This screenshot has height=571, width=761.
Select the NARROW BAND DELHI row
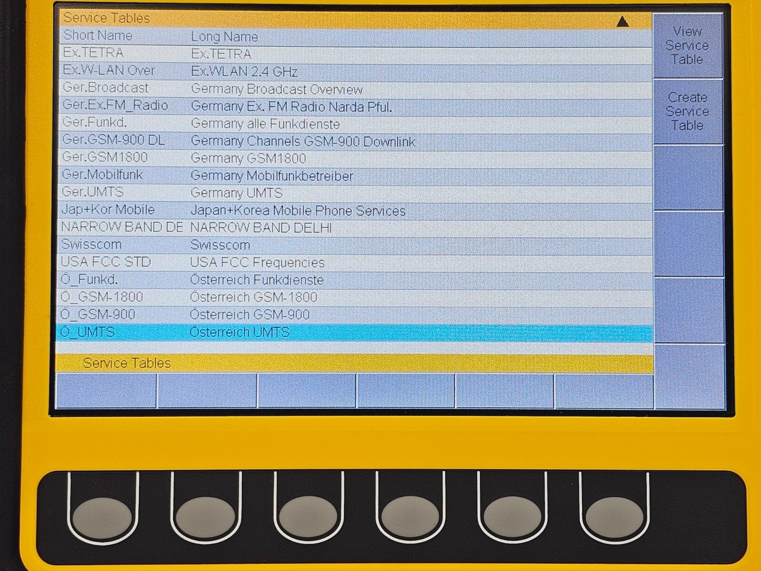pos(261,228)
